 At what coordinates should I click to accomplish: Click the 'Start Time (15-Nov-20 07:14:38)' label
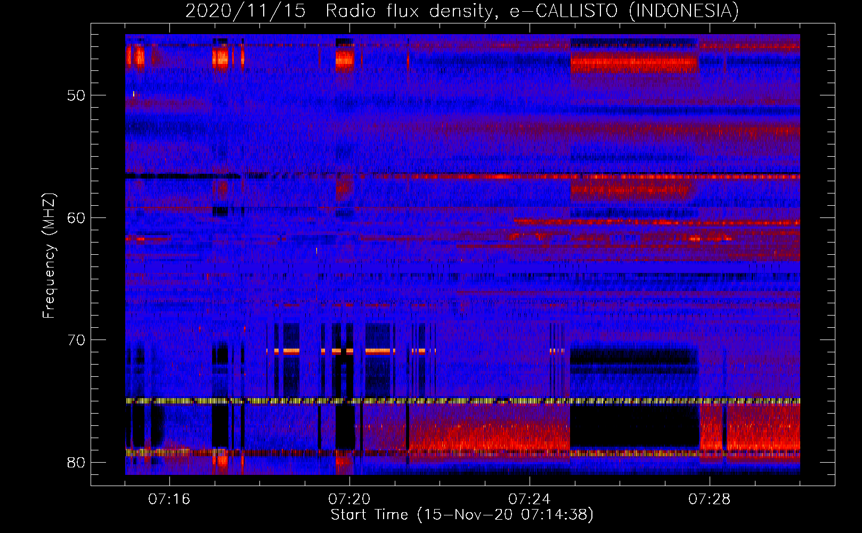pyautogui.click(x=462, y=515)
